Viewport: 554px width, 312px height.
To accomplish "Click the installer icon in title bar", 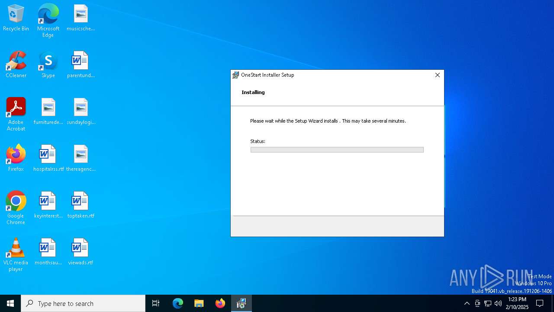I will click(x=235, y=75).
